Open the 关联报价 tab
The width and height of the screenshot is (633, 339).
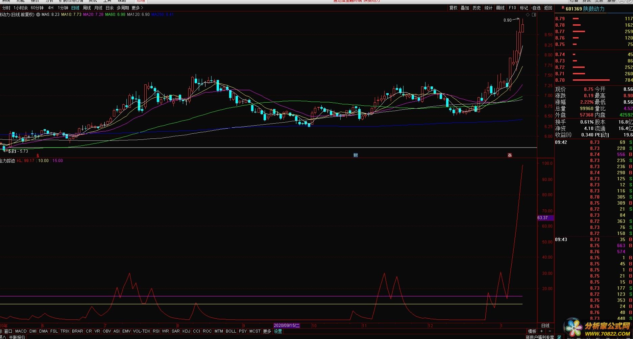point(17,337)
